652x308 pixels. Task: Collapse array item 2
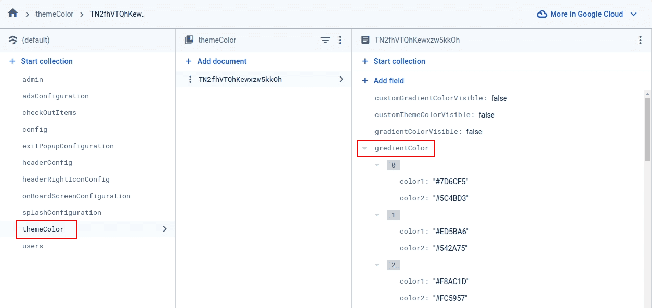(x=377, y=265)
